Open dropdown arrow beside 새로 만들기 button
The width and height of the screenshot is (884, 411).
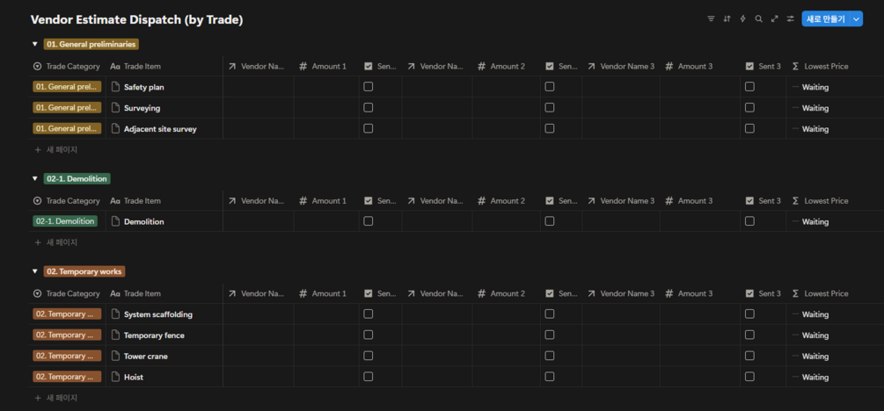click(857, 18)
